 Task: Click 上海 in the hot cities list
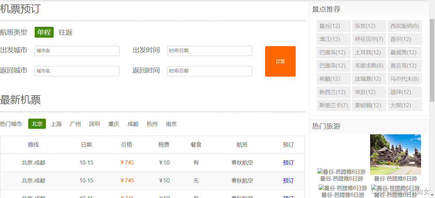pyautogui.click(x=56, y=124)
